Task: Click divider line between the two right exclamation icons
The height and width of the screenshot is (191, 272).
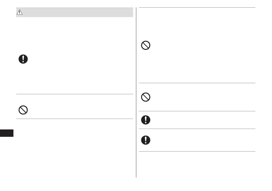Action: [x=197, y=129]
